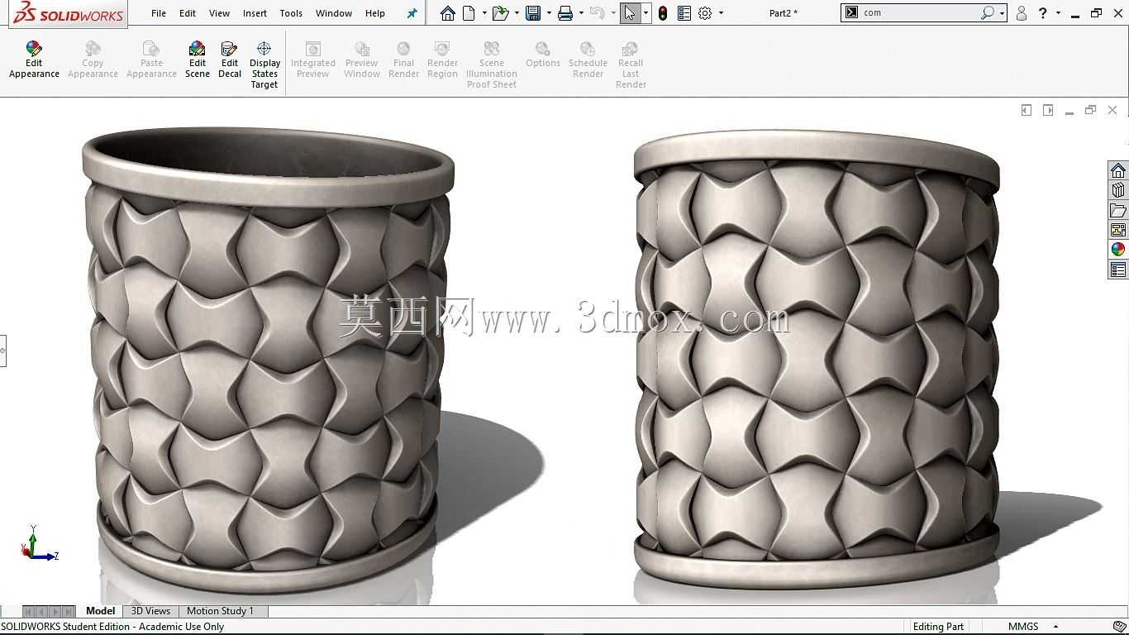Expand the Options gear dropdown arrow
This screenshot has width=1129, height=635.
click(721, 13)
